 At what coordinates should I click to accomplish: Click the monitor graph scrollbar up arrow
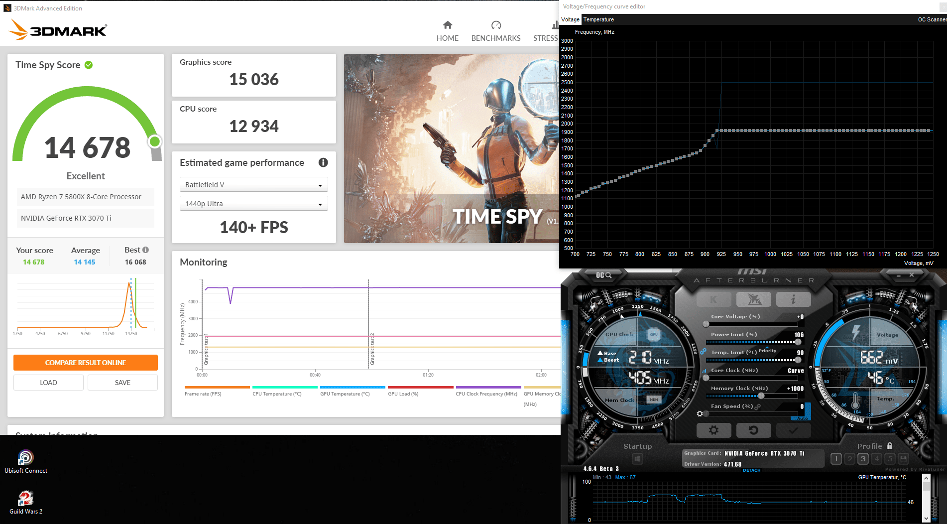click(926, 478)
